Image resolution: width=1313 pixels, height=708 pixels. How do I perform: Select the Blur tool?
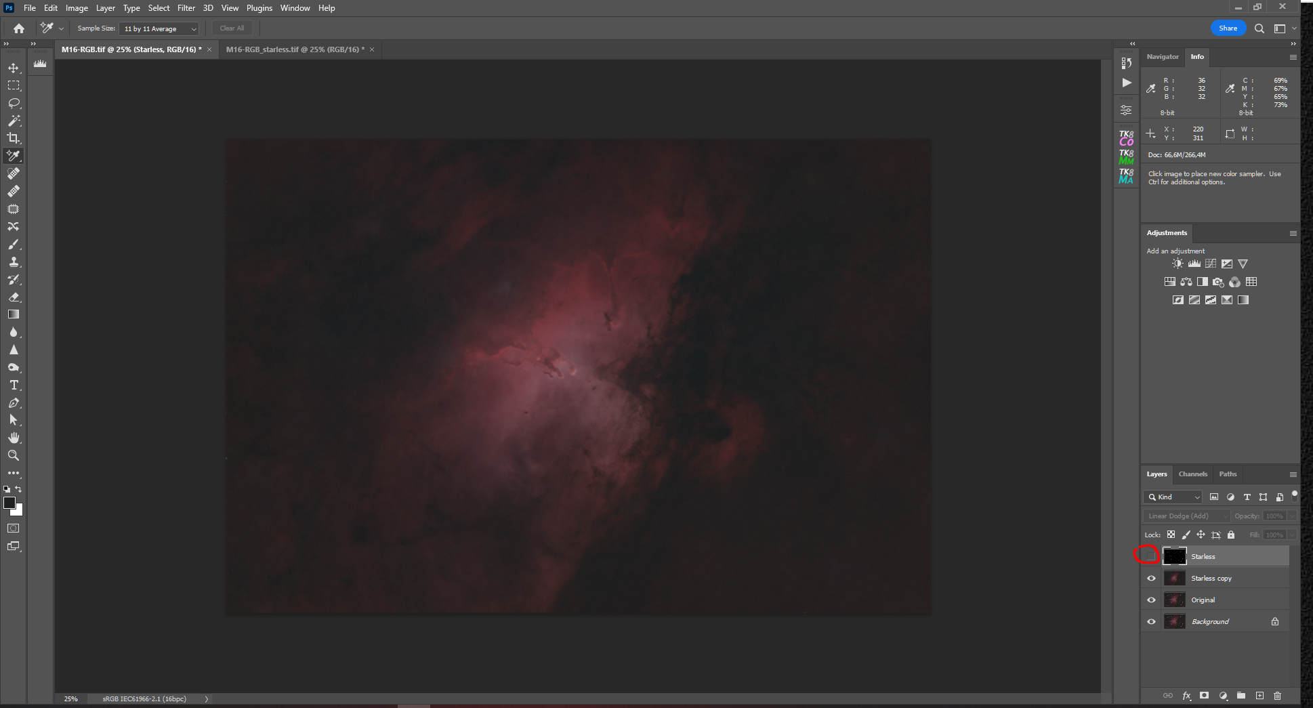click(x=14, y=332)
